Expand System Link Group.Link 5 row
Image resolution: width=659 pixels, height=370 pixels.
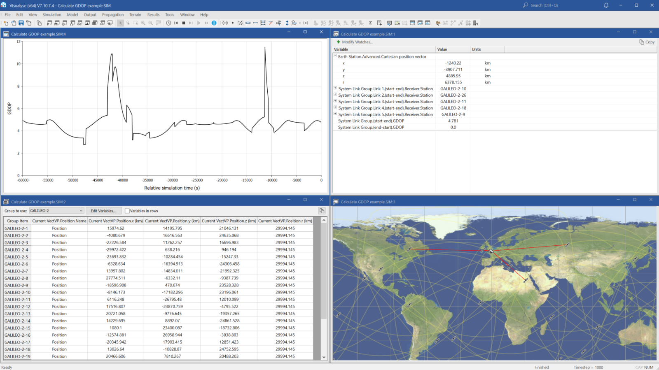click(x=335, y=114)
